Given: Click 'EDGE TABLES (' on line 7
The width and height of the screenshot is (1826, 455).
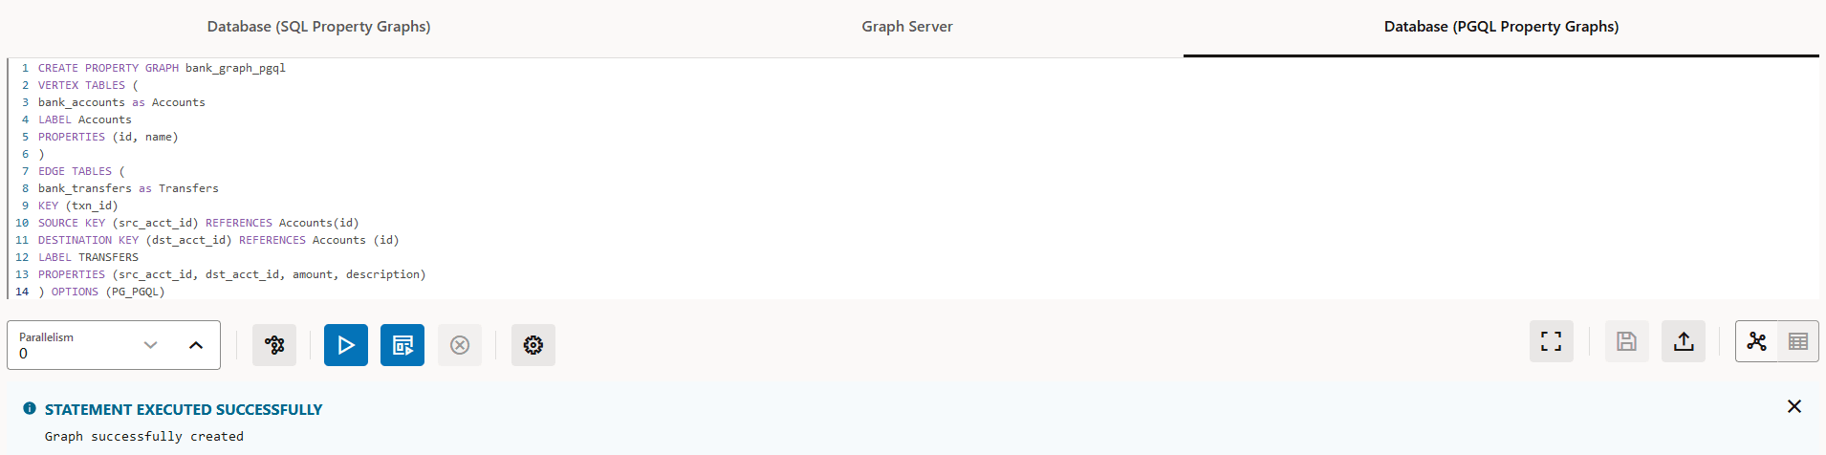Looking at the screenshot, I should click(x=81, y=171).
